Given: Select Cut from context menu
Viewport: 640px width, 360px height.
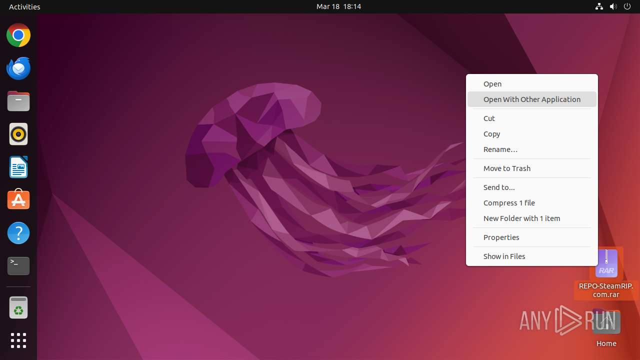Looking at the screenshot, I should [532, 118].
